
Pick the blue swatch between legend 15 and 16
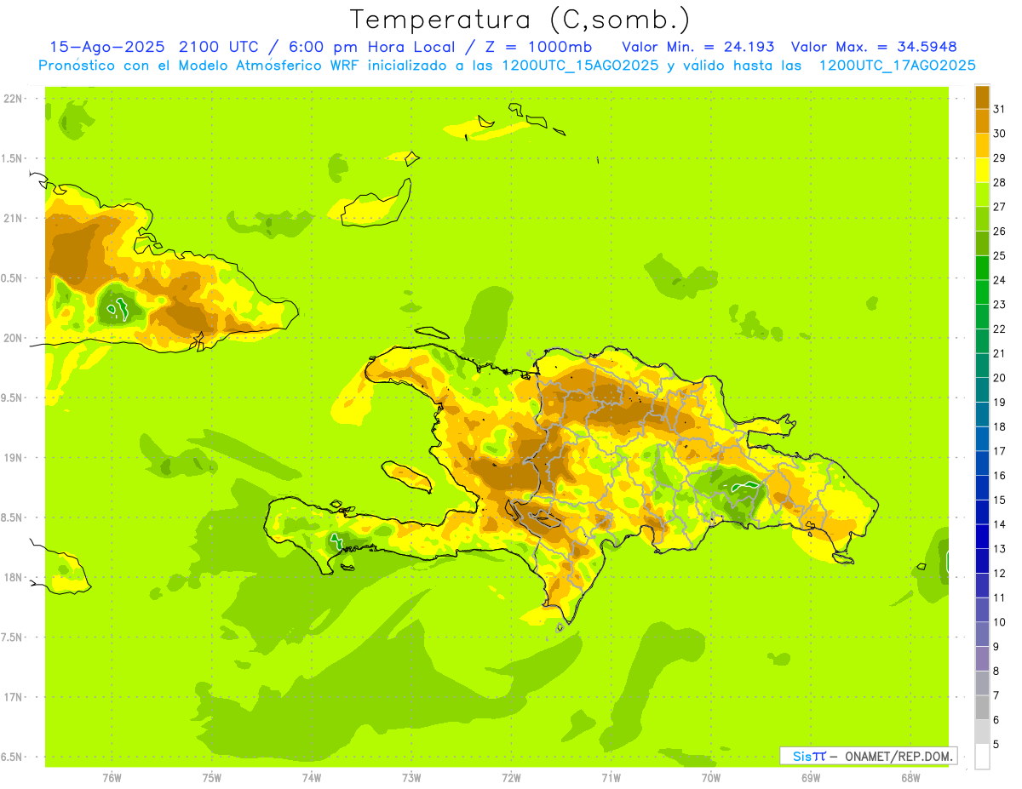(982, 488)
